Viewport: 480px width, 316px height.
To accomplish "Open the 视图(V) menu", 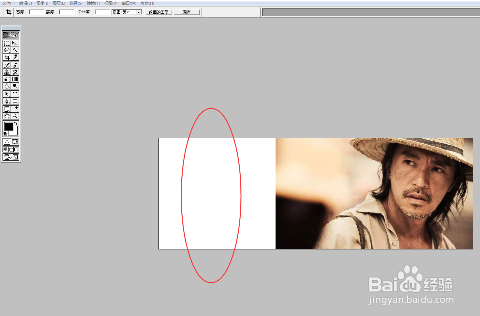I will click(111, 3).
